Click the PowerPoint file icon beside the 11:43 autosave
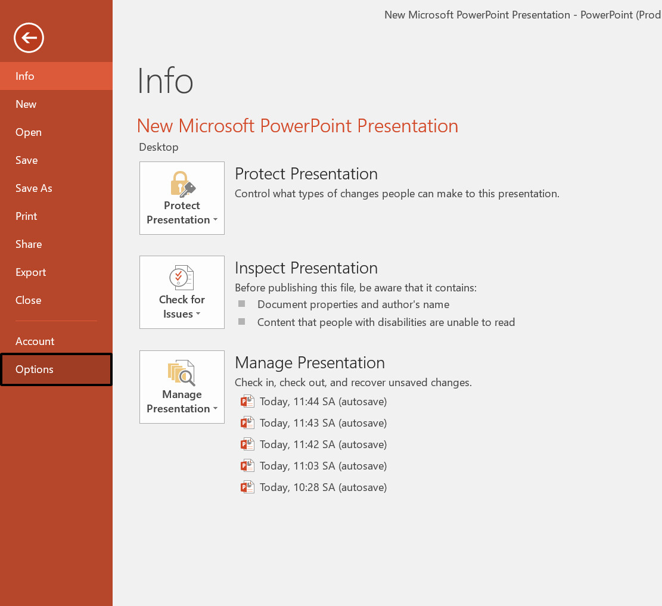Image resolution: width=662 pixels, height=606 pixels. 247,422
